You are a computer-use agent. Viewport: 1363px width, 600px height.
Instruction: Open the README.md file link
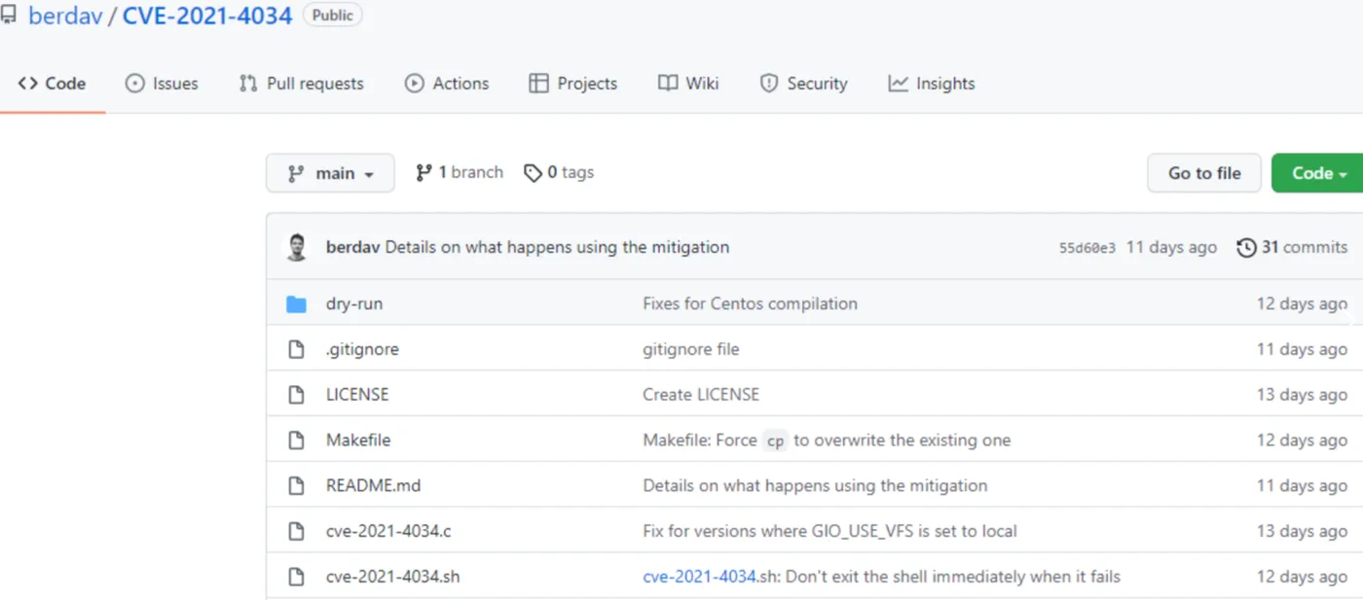(x=373, y=485)
